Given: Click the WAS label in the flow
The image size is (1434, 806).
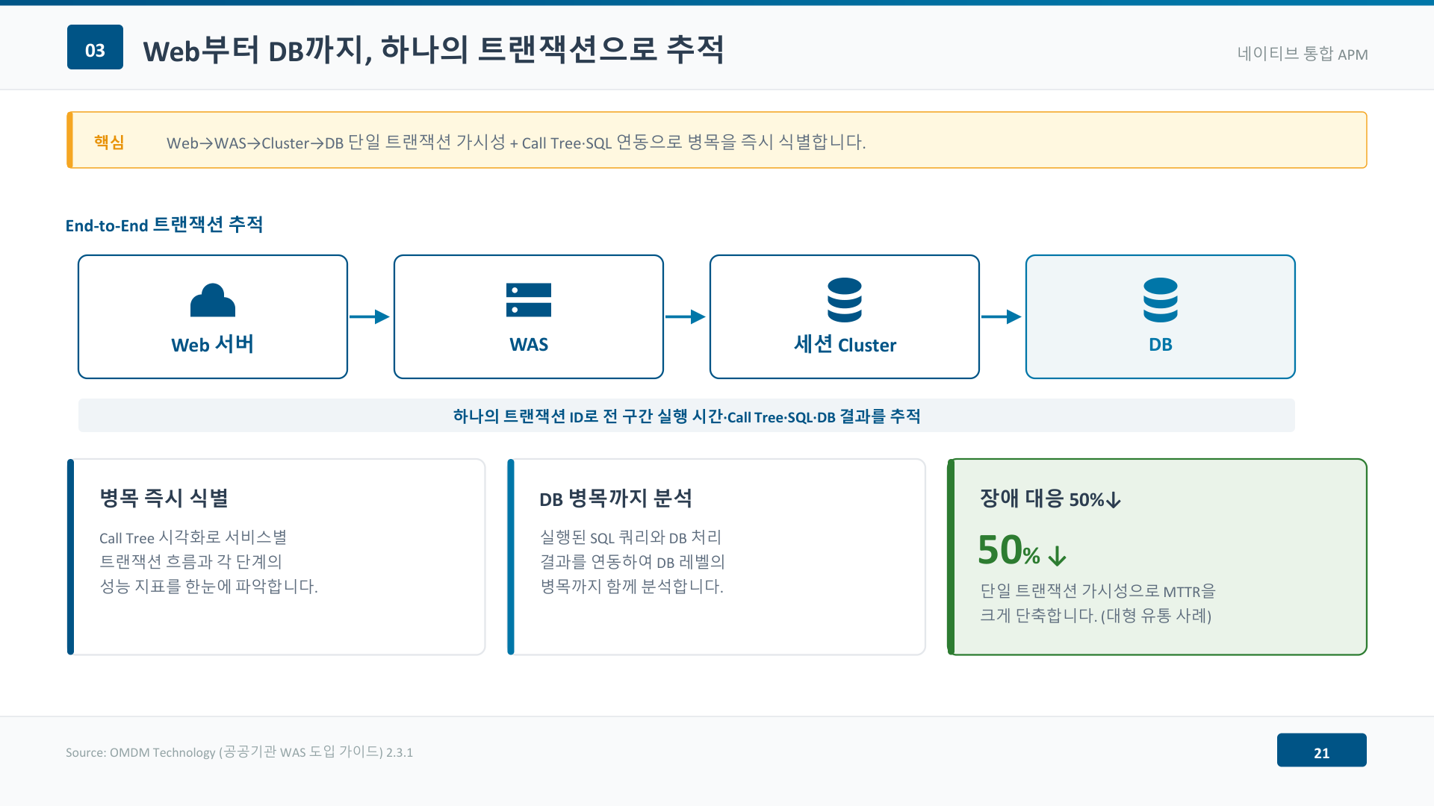Looking at the screenshot, I should tap(529, 344).
